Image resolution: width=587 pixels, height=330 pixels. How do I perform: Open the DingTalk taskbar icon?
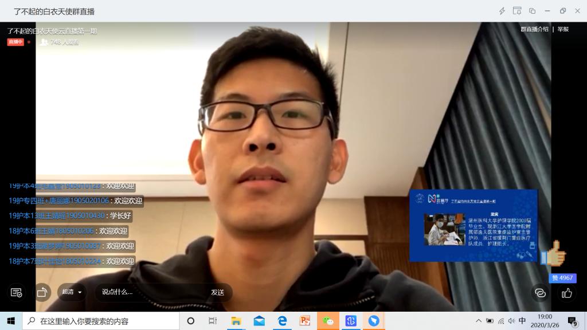[374, 321]
